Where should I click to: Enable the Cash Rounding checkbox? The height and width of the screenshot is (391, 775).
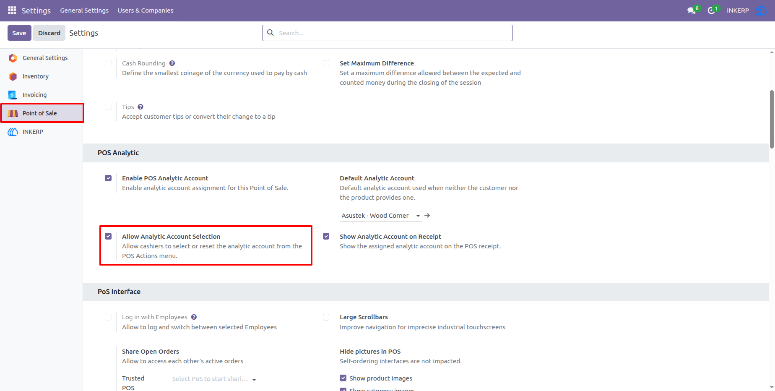tap(108, 63)
